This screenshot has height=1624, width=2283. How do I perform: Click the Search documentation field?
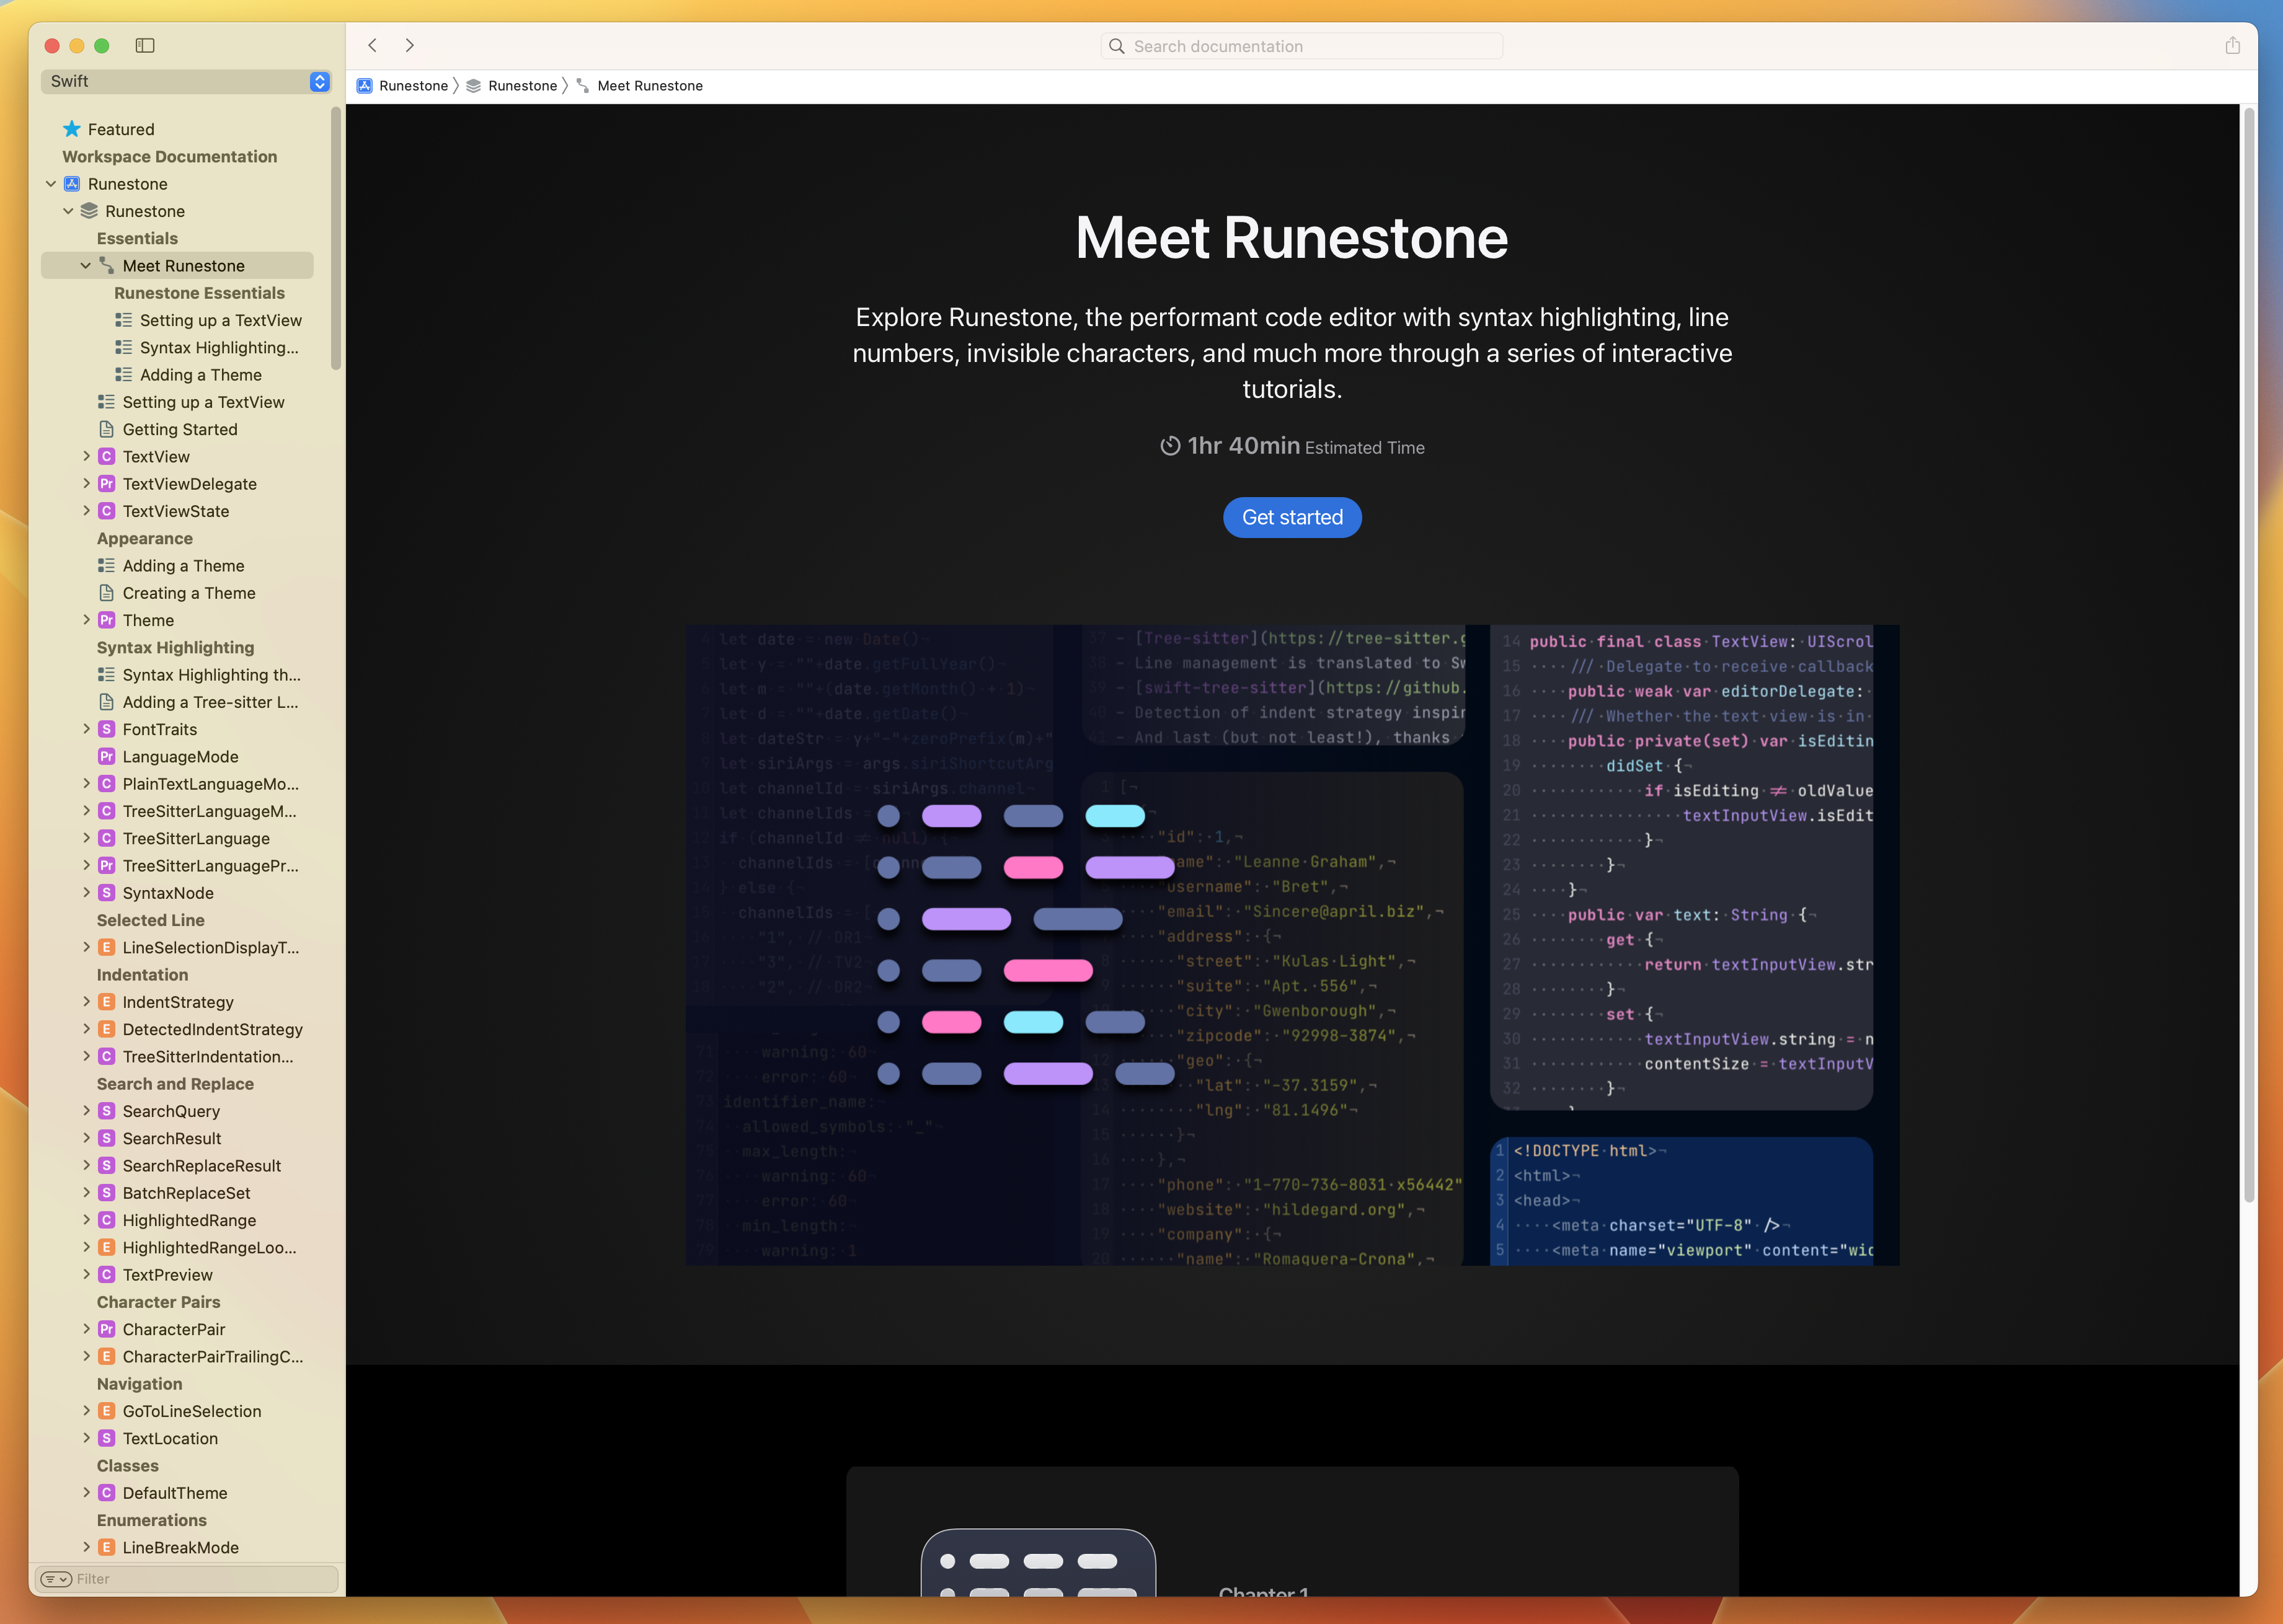tap(1301, 46)
